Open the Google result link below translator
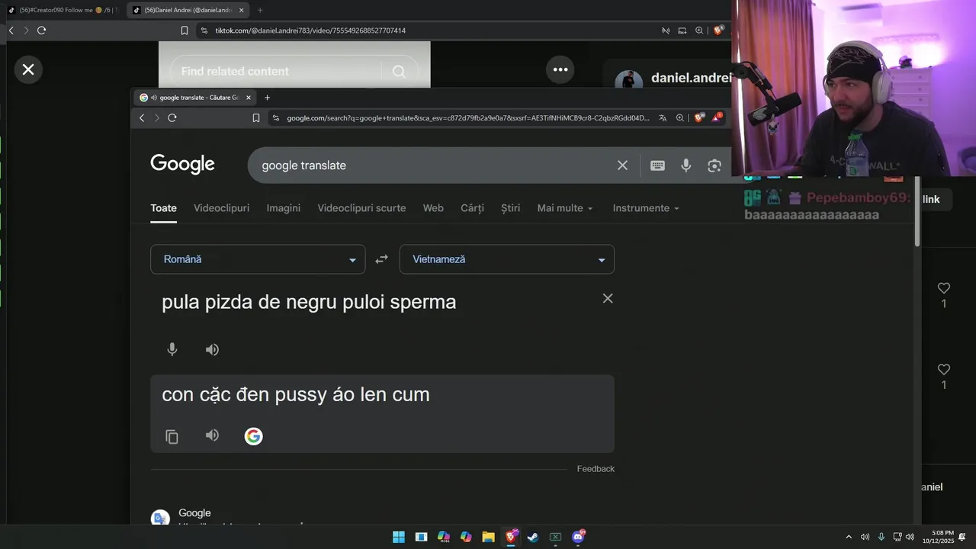This screenshot has height=549, width=976. point(194,513)
